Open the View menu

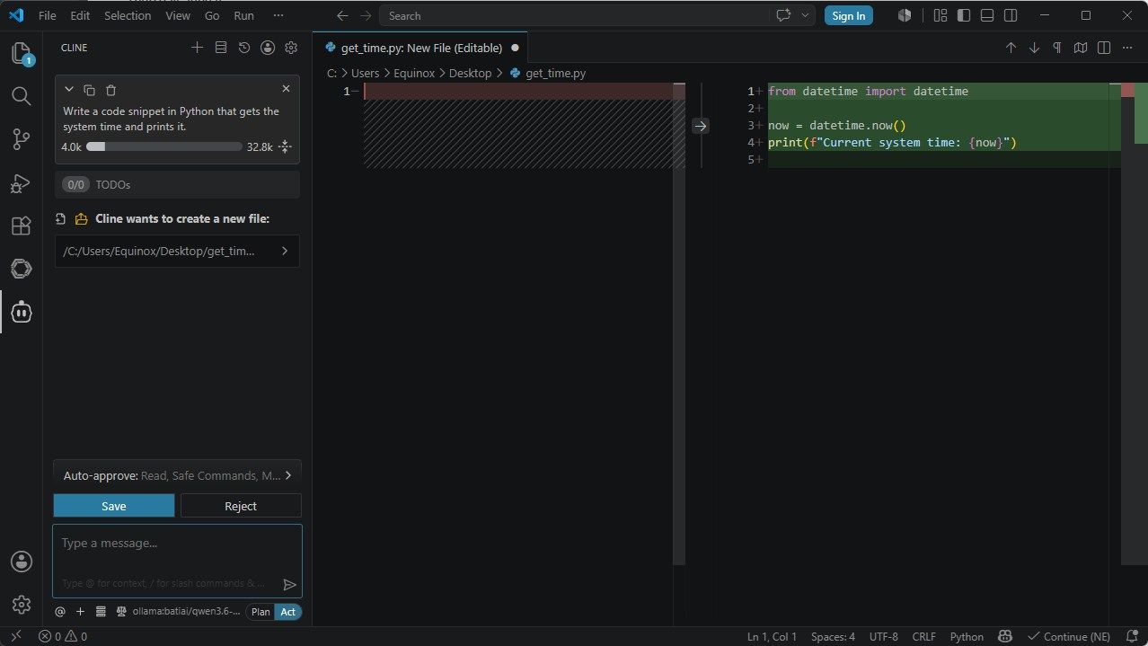[178, 15]
